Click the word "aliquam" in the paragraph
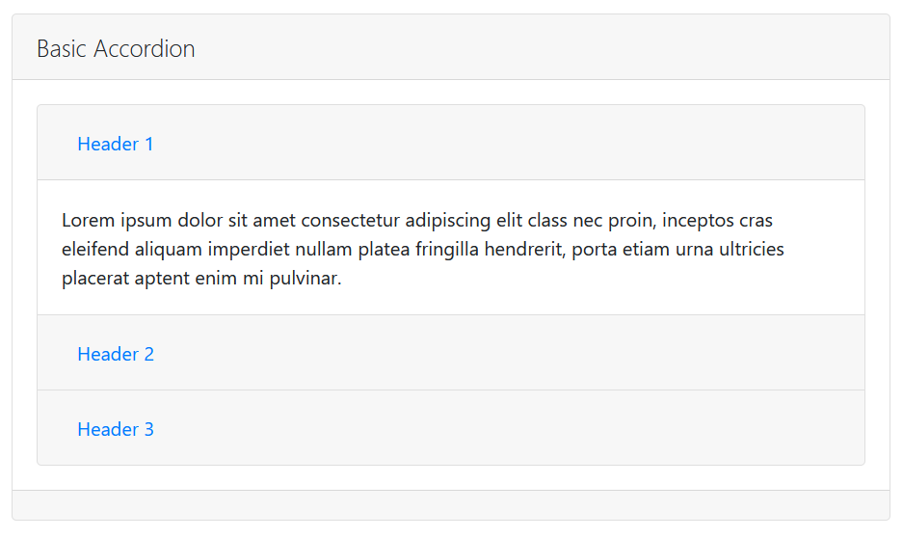Screen dimensions: 903x538 point(168,250)
